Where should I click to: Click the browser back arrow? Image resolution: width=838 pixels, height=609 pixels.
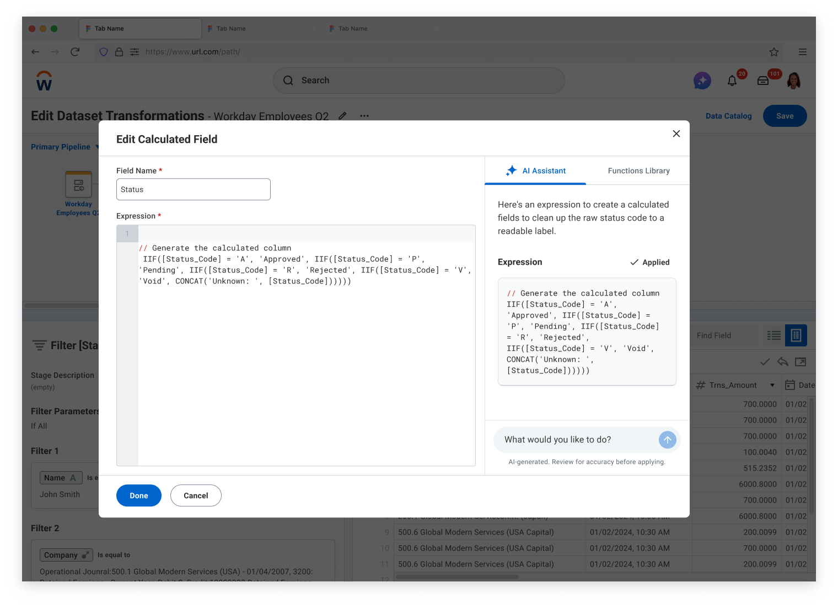click(35, 52)
